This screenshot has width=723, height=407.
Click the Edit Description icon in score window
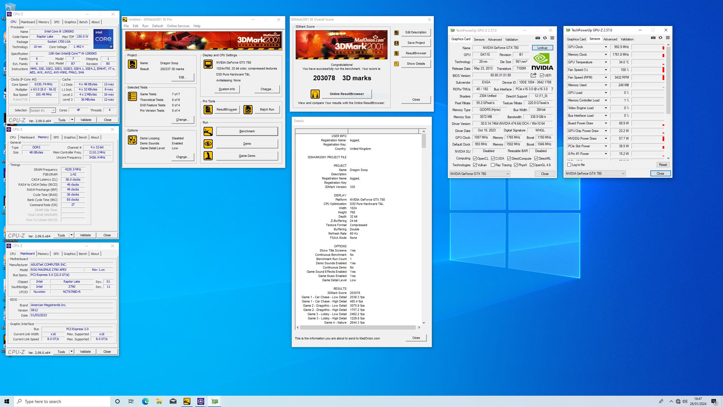pos(397,33)
